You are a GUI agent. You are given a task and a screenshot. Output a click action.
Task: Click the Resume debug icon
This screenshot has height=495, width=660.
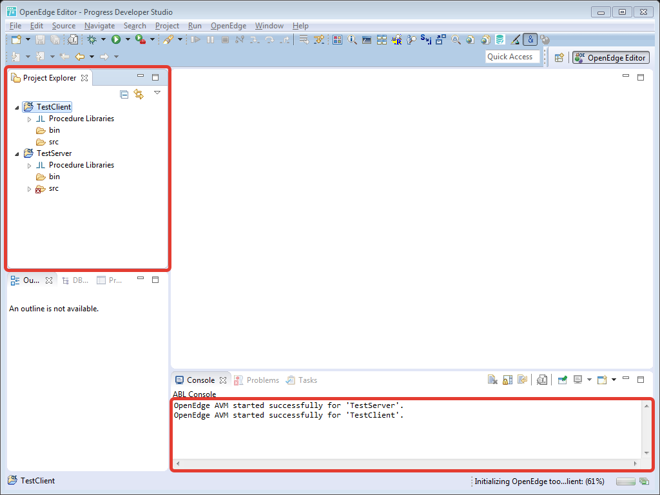[x=195, y=39]
